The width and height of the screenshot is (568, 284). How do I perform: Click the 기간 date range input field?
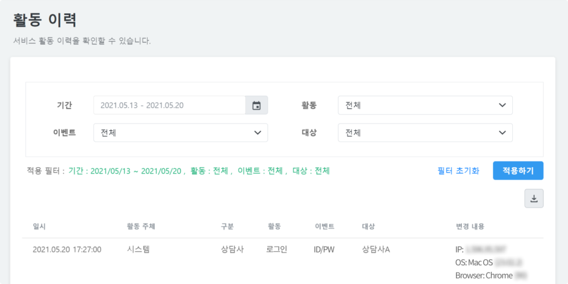pos(169,105)
